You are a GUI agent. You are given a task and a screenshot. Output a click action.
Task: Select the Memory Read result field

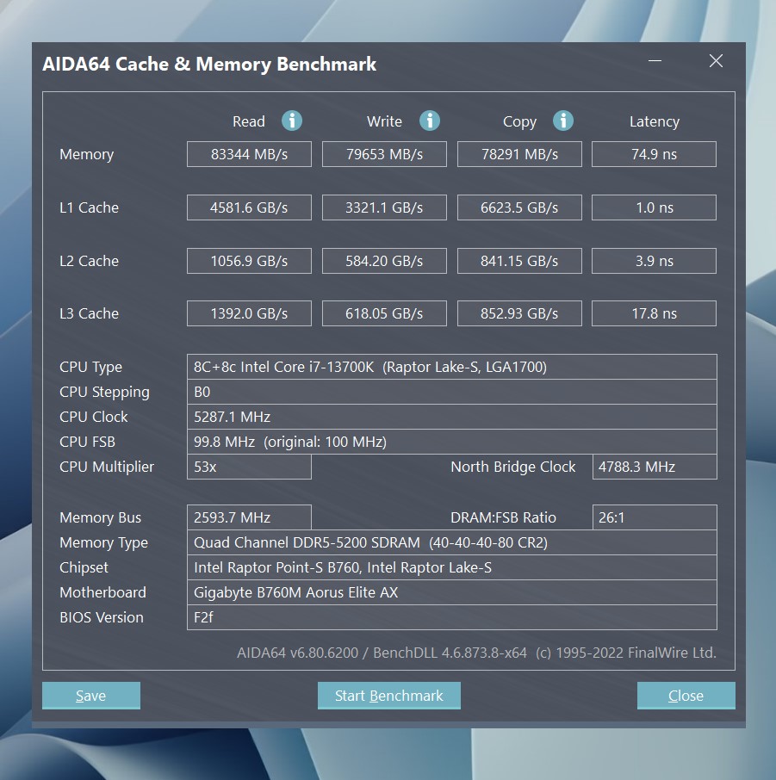click(249, 154)
